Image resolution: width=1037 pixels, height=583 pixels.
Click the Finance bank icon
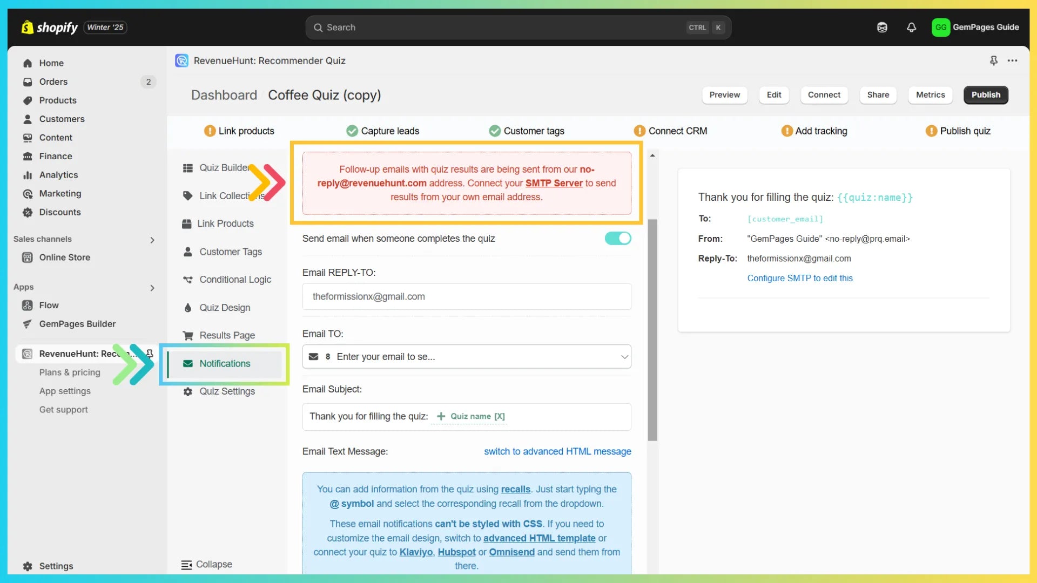28,156
